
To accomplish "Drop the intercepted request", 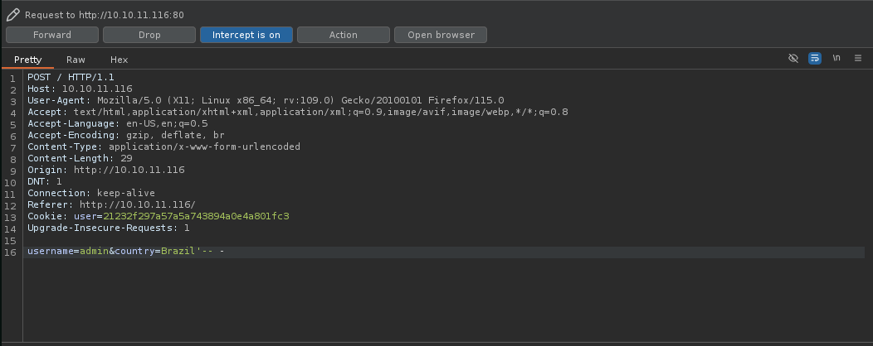I will coord(149,35).
